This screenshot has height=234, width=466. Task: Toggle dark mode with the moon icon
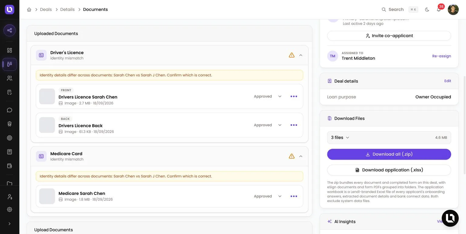(427, 9)
